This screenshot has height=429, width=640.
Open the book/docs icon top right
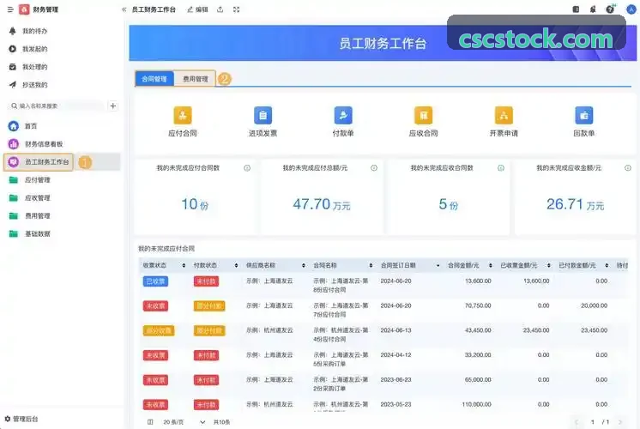coord(576,9)
